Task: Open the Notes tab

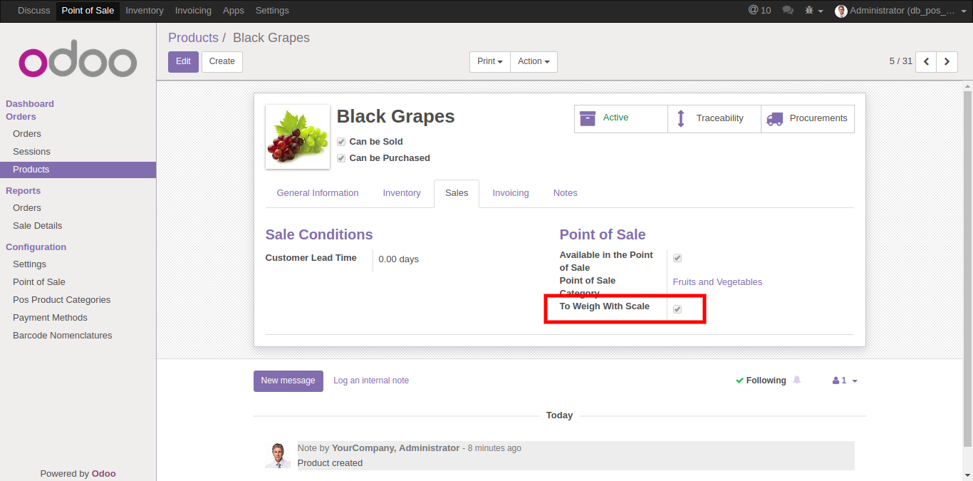Action: pos(566,193)
